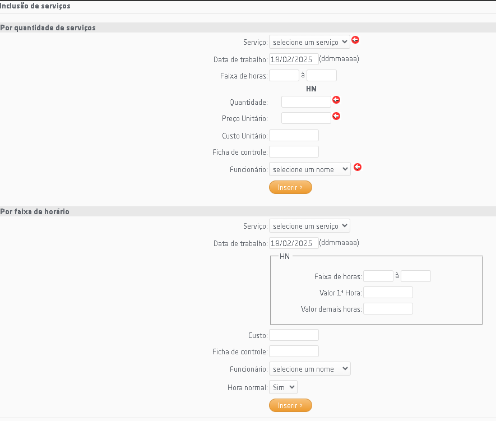Click red arrow icon next to Quantidade field
496x421 pixels.
(336, 100)
